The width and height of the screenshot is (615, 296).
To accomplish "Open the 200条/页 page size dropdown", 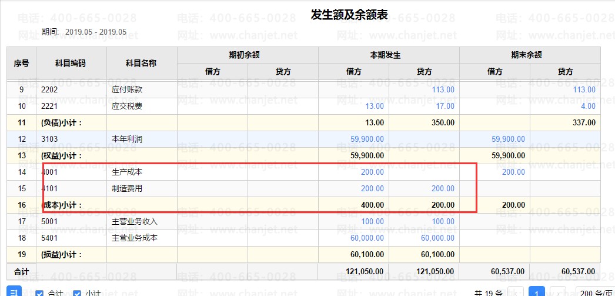I will [595, 292].
